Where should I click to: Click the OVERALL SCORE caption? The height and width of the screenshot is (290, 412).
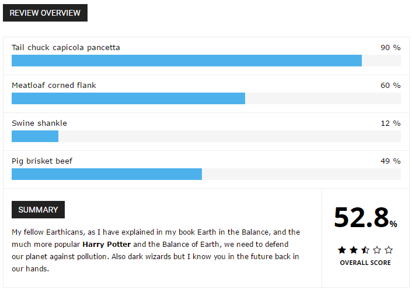pyautogui.click(x=365, y=263)
